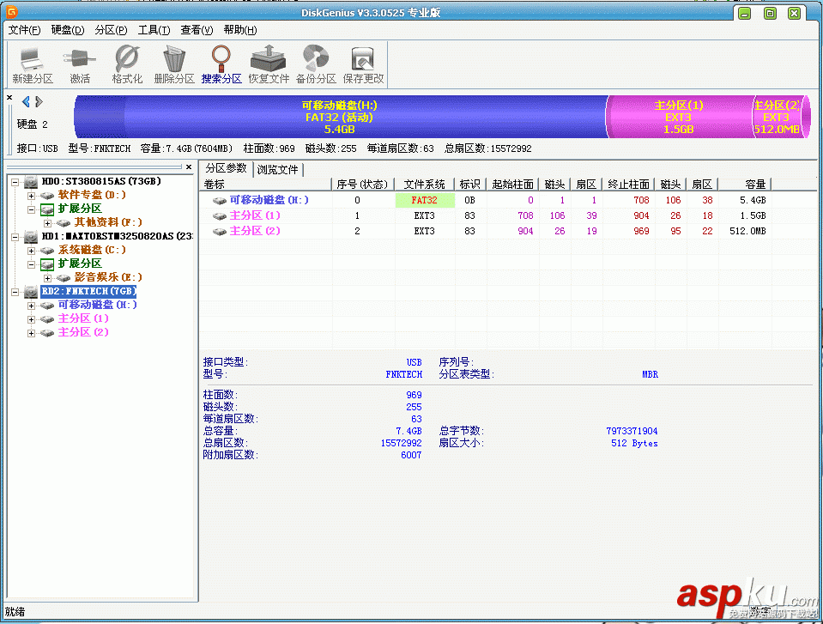The height and width of the screenshot is (624, 823).
Task: Sort by 卷标 column header
Action: 267,185
